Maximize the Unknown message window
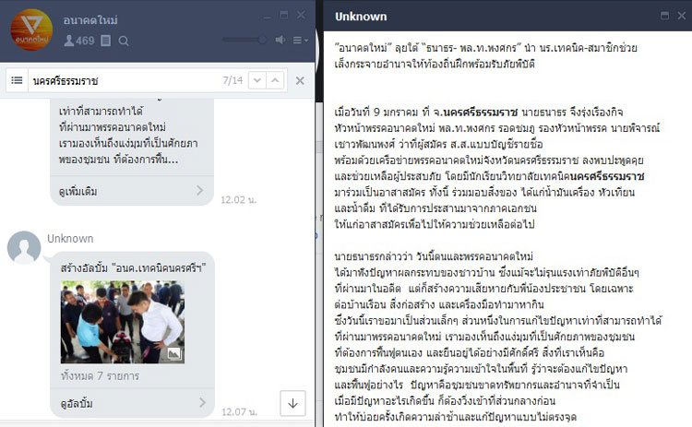692x427 pixels. coord(664,16)
